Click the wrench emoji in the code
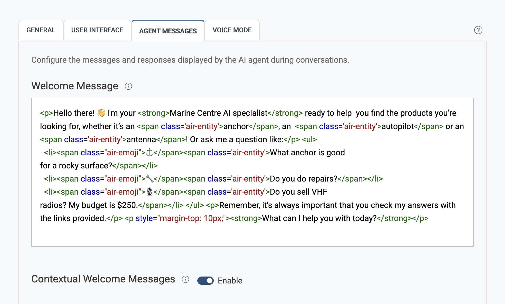 tap(149, 179)
